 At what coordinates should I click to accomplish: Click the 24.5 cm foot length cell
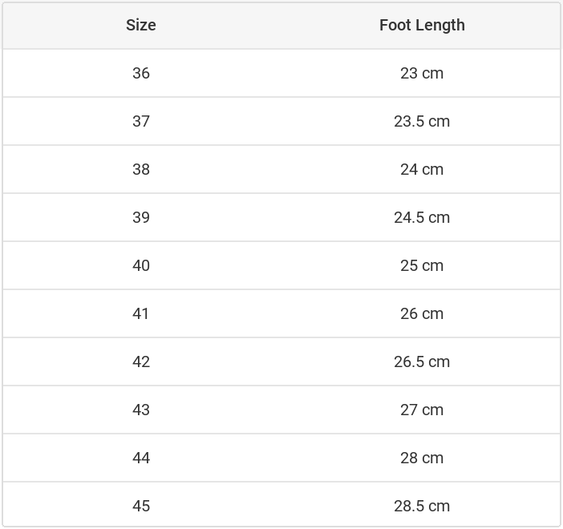[x=422, y=217]
